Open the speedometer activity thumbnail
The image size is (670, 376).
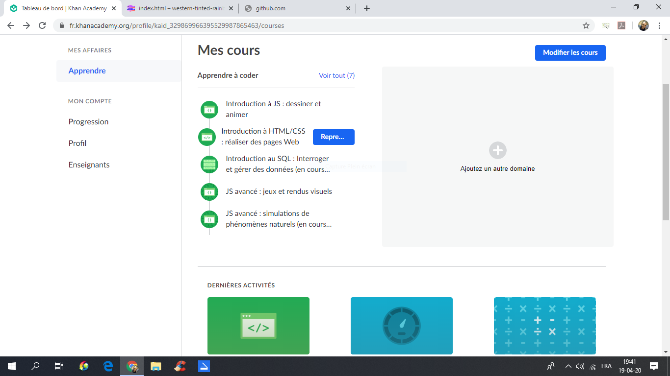[x=402, y=326]
